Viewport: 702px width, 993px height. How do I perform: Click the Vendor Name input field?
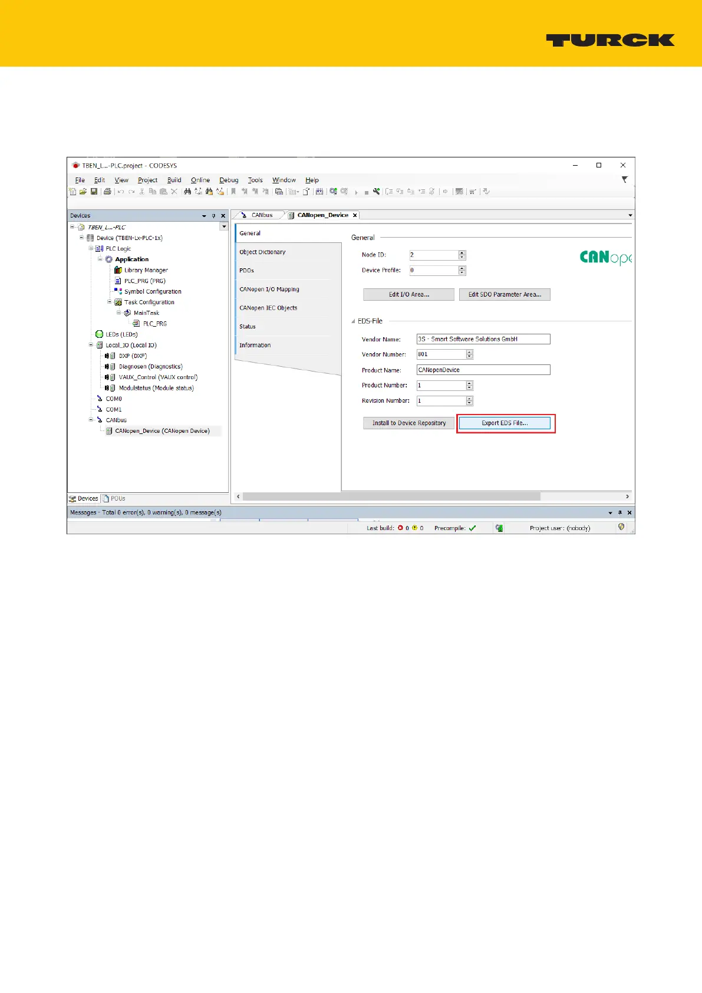pyautogui.click(x=483, y=339)
